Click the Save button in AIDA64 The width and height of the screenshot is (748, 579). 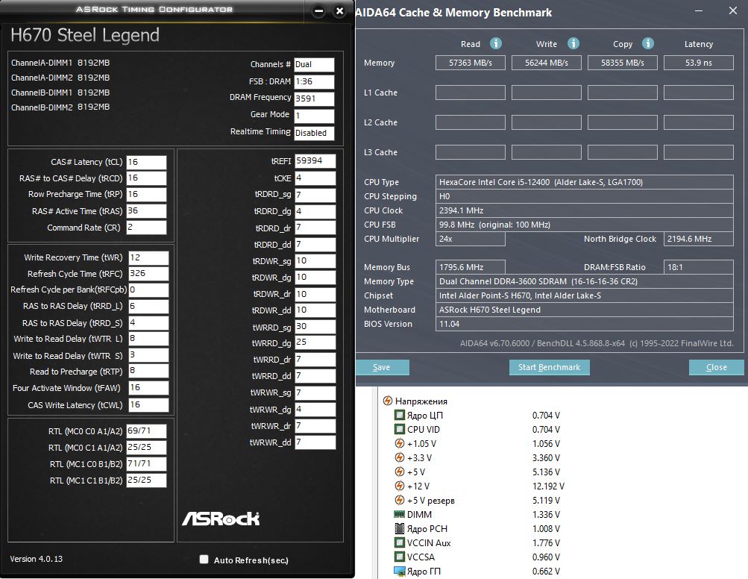point(382,367)
